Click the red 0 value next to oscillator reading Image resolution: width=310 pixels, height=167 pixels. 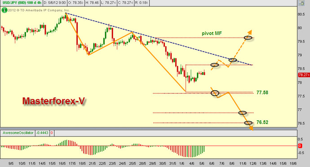click(x=52, y=133)
